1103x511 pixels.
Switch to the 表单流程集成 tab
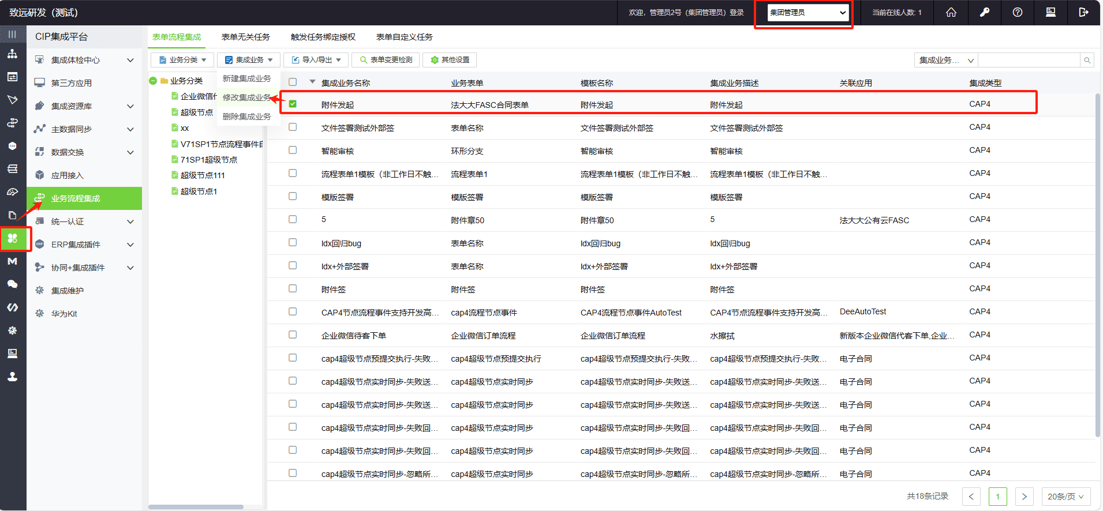point(177,37)
